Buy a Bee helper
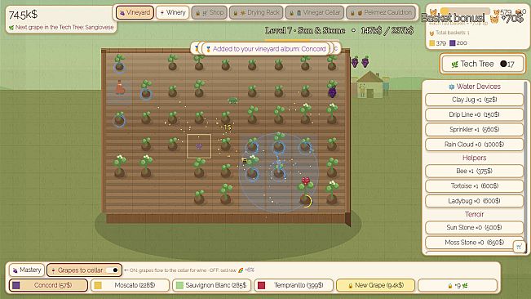This screenshot has width=531, height=299. point(474,172)
